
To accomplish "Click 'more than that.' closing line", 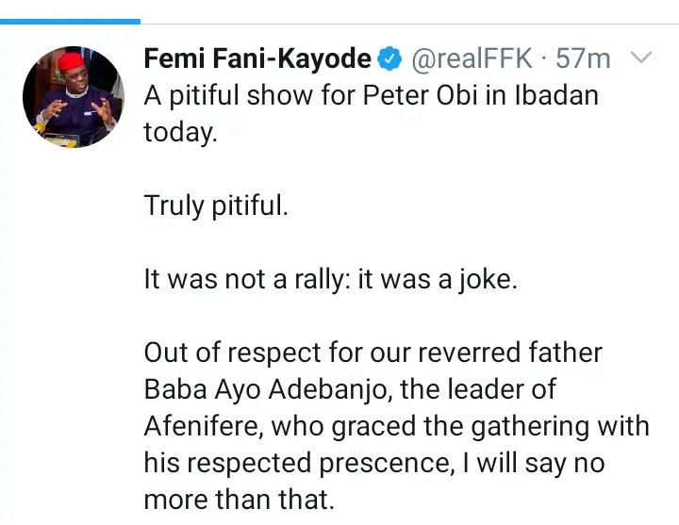I will click(x=239, y=500).
